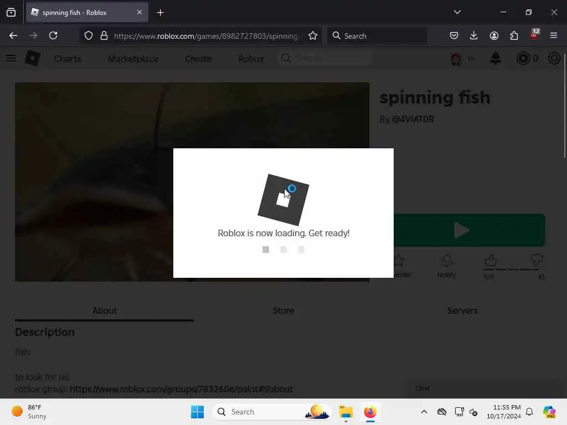This screenshot has height=425, width=567.
Task: Switch to the Store tab
Action: (x=283, y=310)
